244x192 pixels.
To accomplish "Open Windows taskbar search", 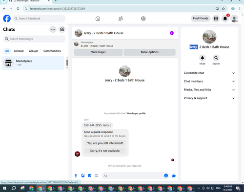I will tap(14, 188).
